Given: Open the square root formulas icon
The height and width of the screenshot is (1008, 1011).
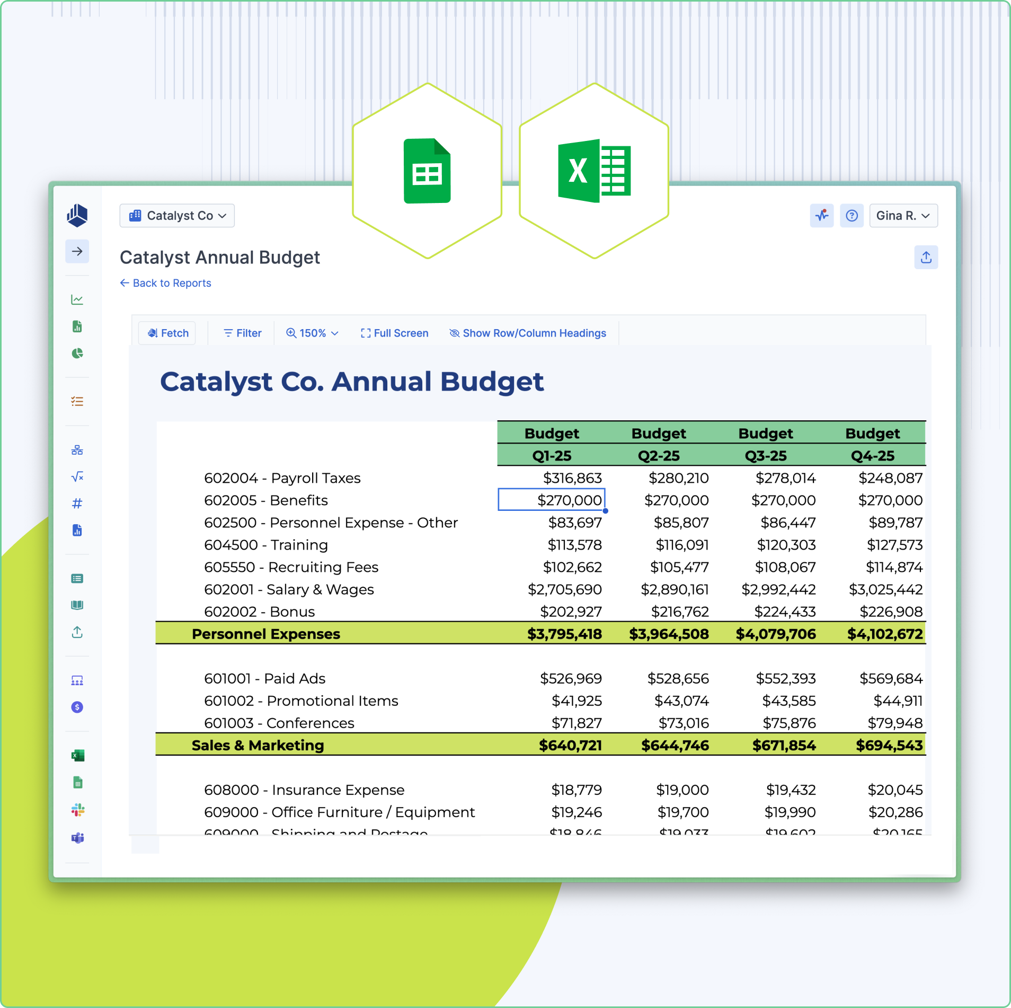Looking at the screenshot, I should [77, 477].
